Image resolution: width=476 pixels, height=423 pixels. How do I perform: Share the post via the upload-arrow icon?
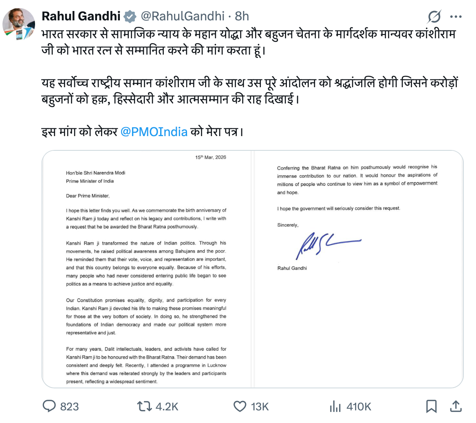point(456,406)
